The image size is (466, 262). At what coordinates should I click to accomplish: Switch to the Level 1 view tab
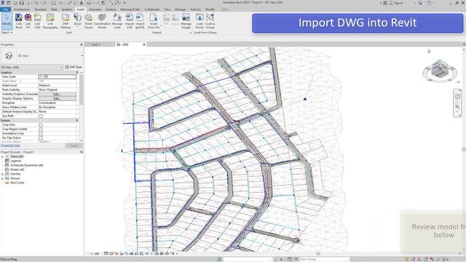(x=95, y=44)
